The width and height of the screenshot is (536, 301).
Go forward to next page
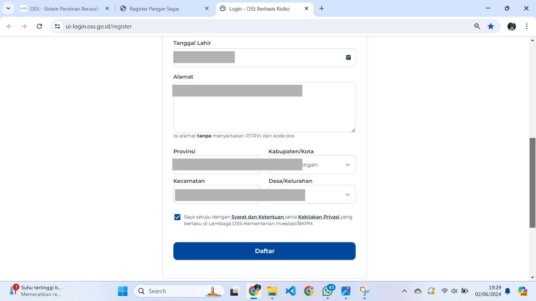pos(24,26)
